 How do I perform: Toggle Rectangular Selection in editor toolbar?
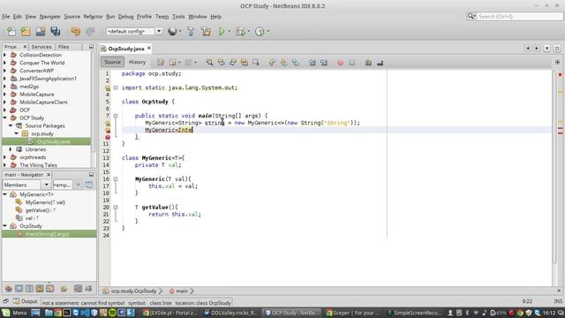tap(256, 63)
